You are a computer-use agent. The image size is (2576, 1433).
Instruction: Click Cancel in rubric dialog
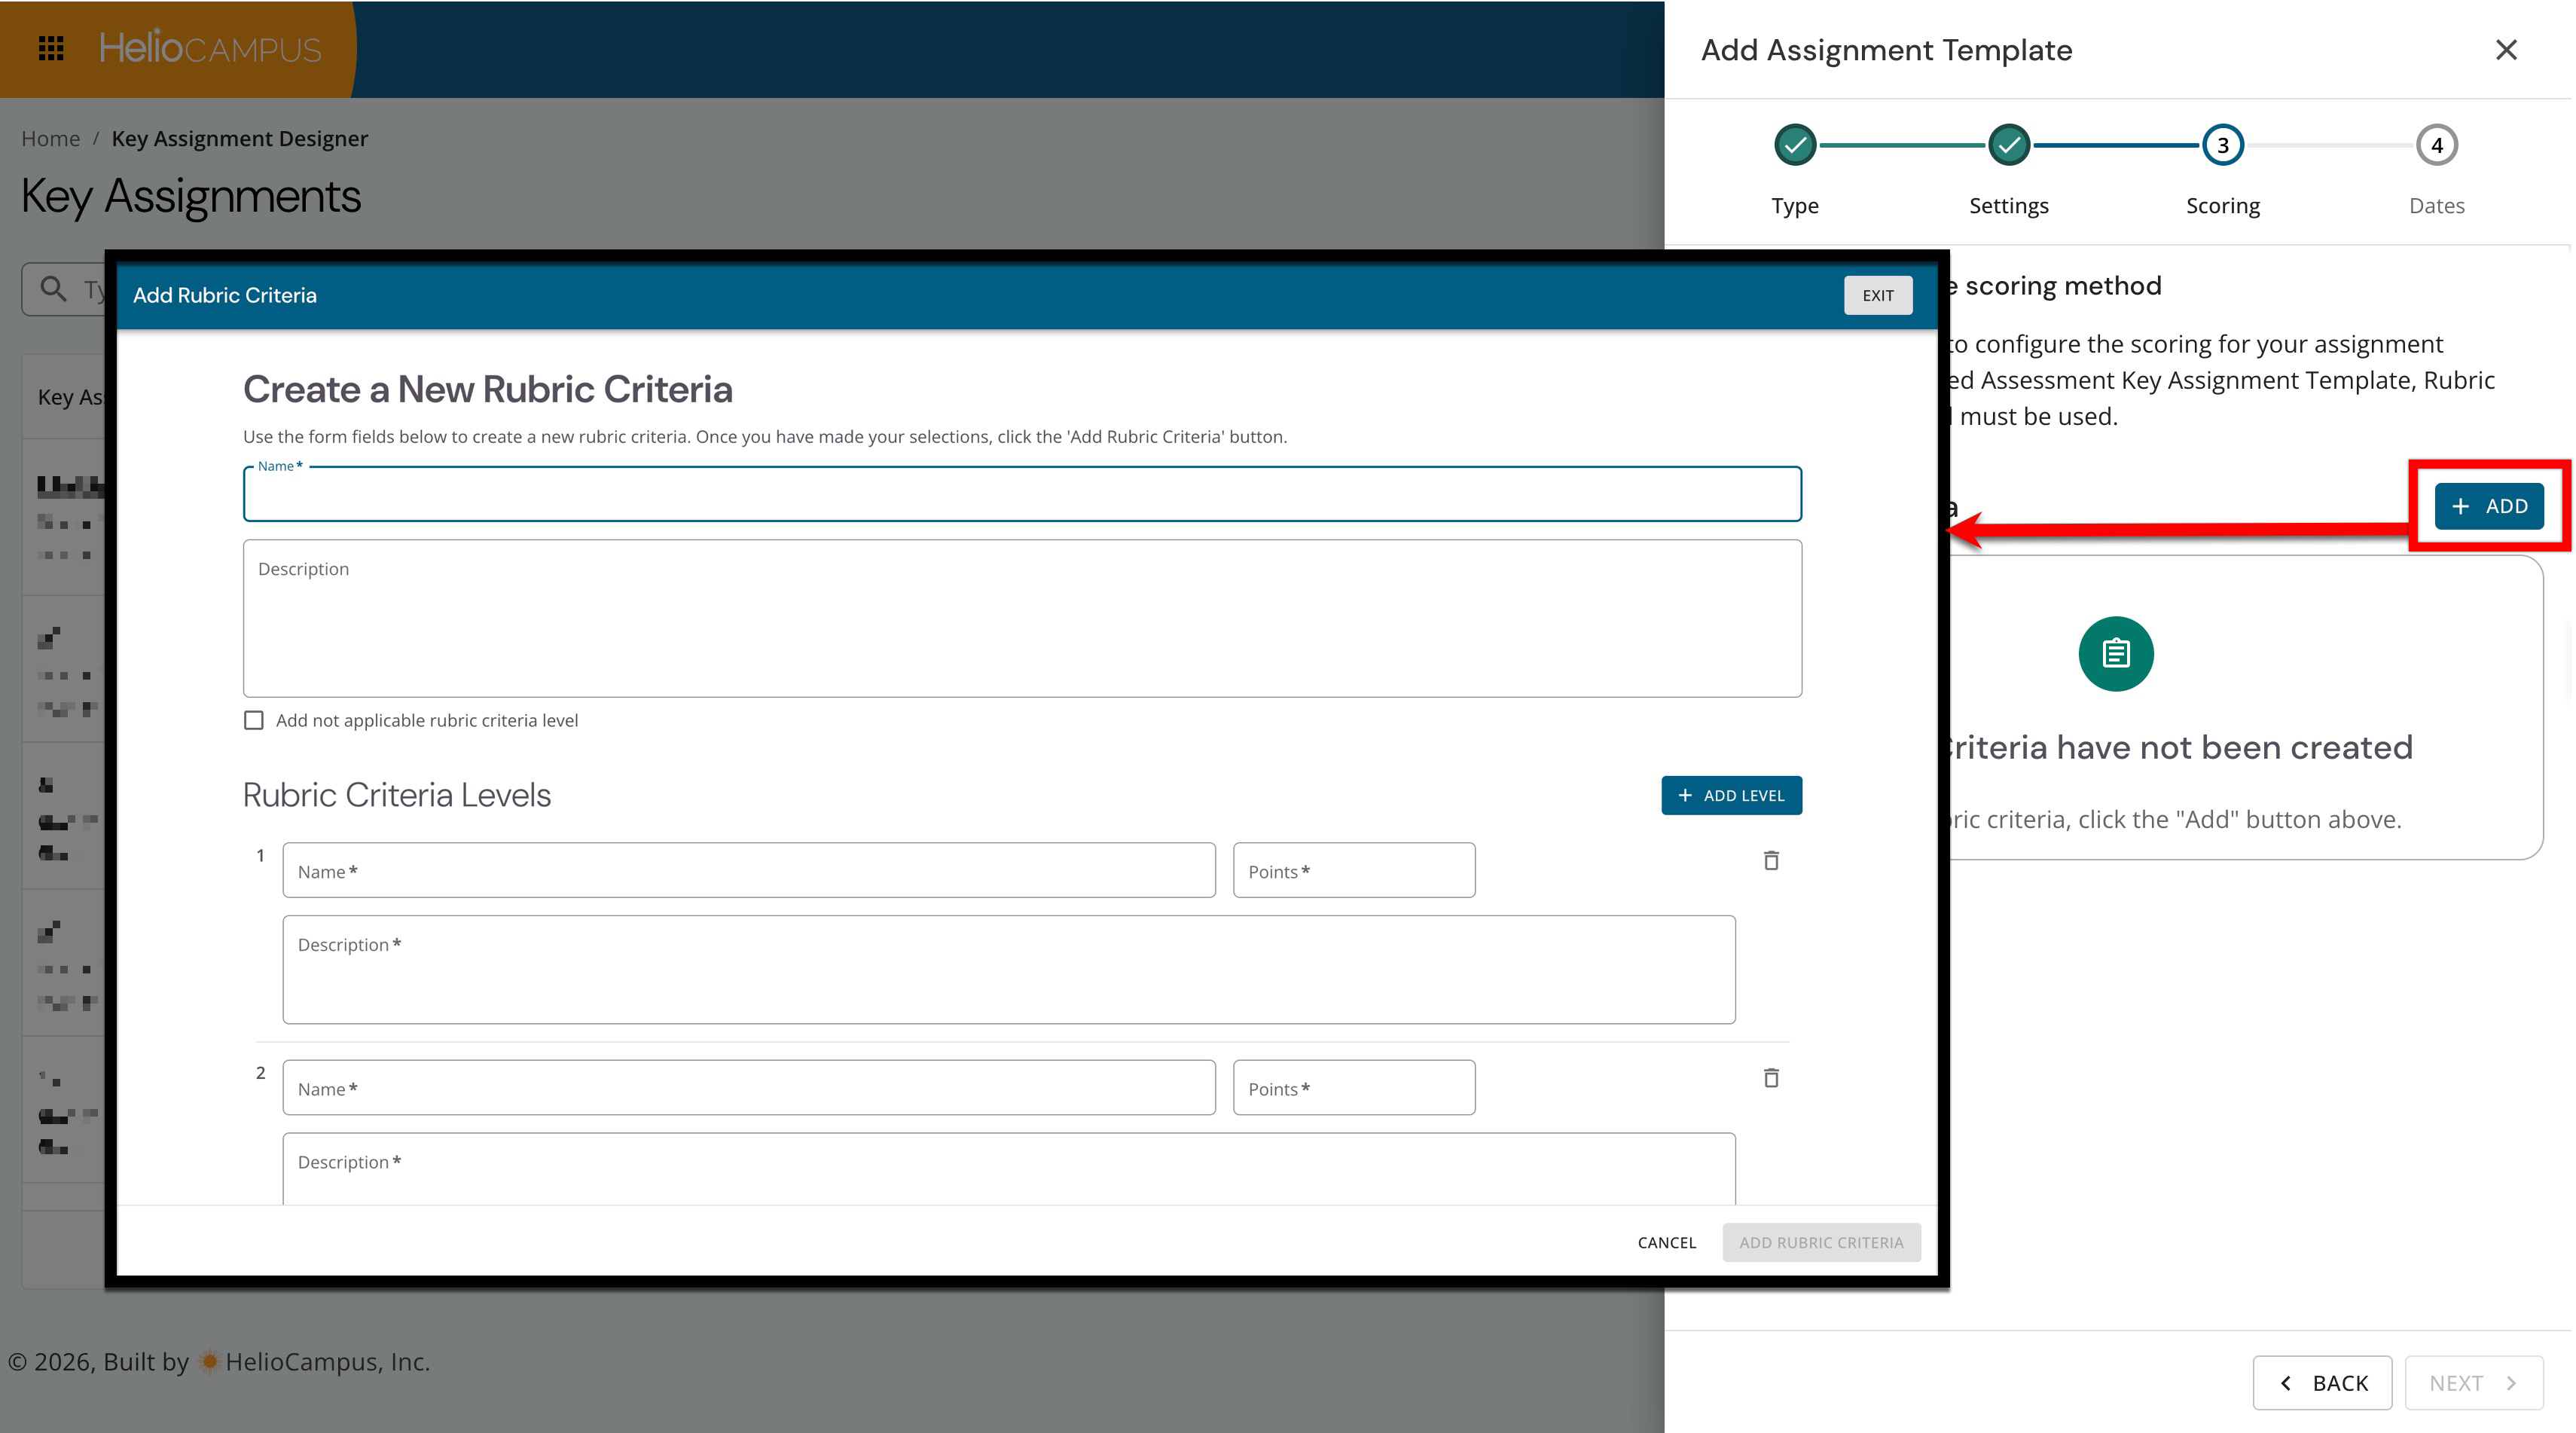pyautogui.click(x=1666, y=1242)
